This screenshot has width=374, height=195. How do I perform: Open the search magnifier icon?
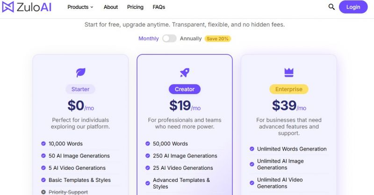coord(331,7)
